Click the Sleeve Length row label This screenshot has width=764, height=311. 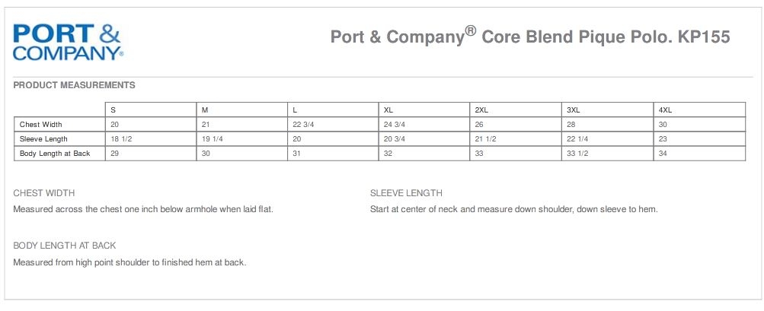pyautogui.click(x=43, y=139)
